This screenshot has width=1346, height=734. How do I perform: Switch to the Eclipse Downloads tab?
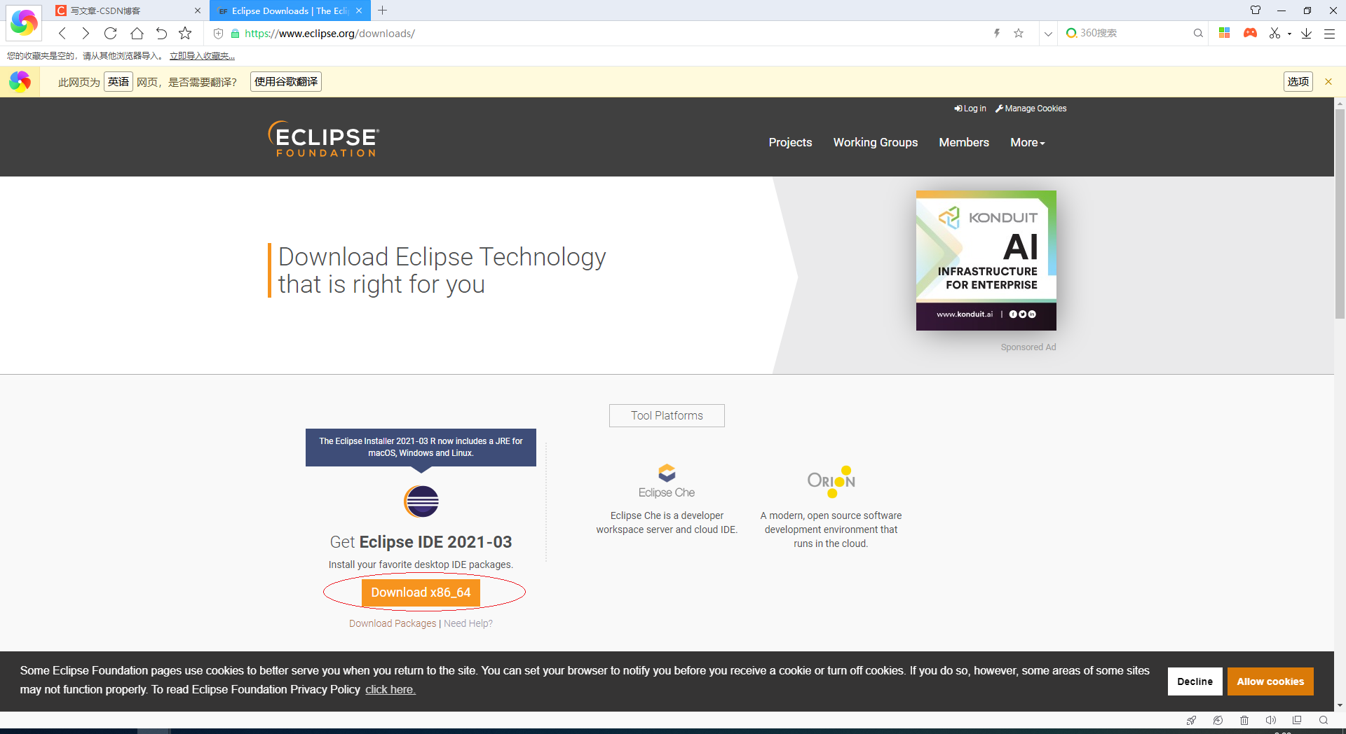(290, 11)
